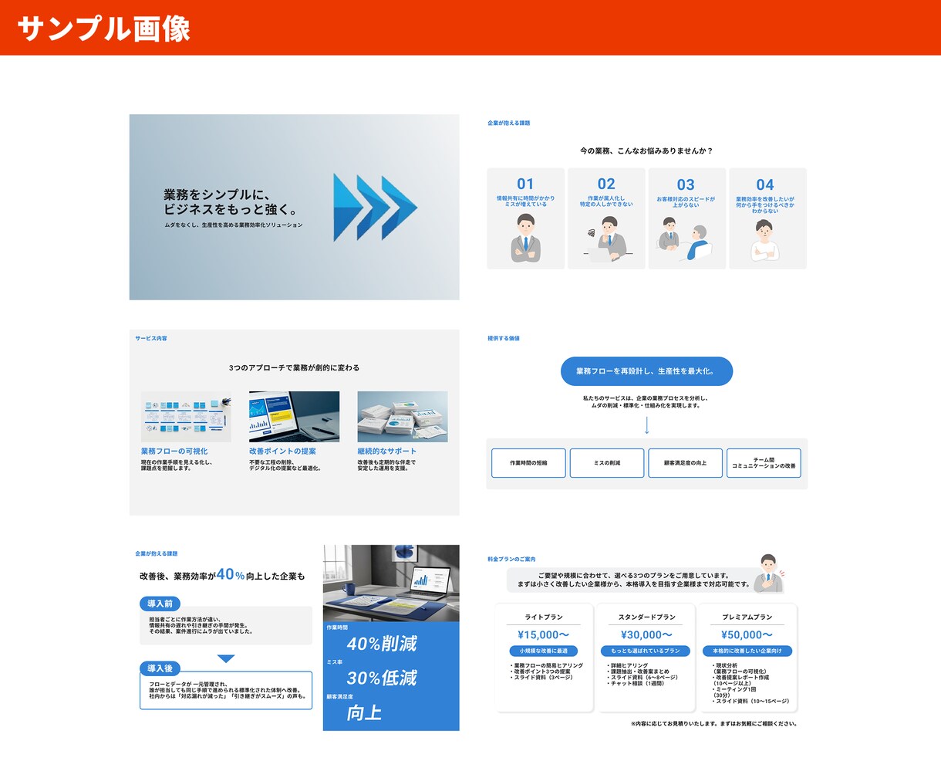Image resolution: width=941 pixels, height=778 pixels.
Task: Click the スタンダードプラン plan name
Action: coord(646,617)
